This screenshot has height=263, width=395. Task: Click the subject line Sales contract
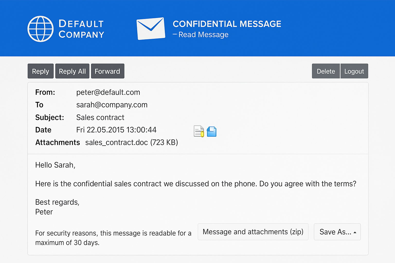tap(100, 117)
